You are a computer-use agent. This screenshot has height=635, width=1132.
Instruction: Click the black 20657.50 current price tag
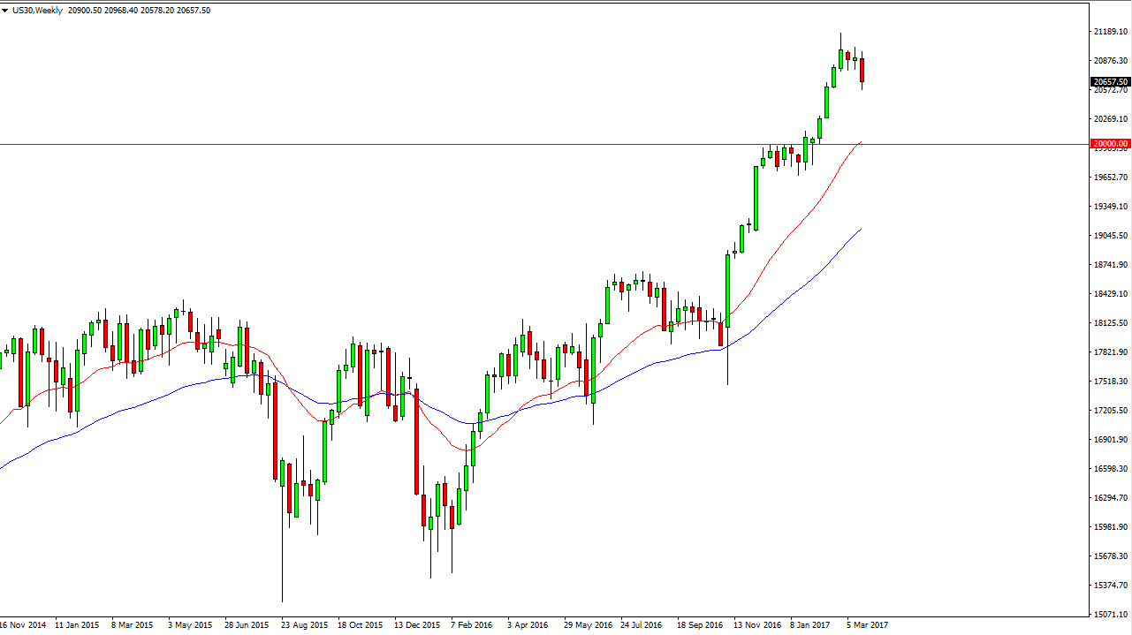coord(1110,81)
